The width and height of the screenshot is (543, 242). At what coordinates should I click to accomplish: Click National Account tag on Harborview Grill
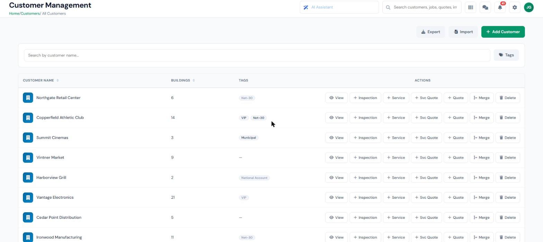pyautogui.click(x=254, y=178)
